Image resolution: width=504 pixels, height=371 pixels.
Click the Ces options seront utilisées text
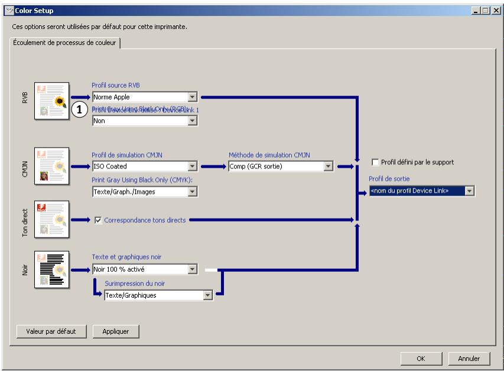(x=100, y=27)
